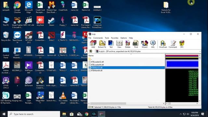The width and height of the screenshot is (208, 117).
Task: Select the VLC media player shortcut
Action: point(63,98)
